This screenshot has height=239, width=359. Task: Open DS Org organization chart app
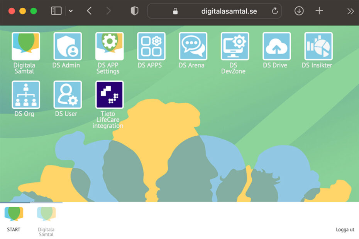[x=26, y=95]
